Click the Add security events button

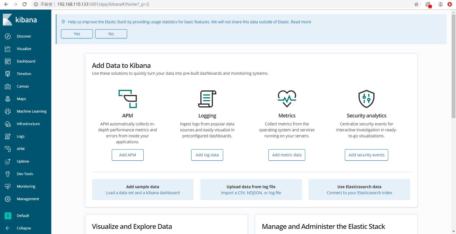367,155
